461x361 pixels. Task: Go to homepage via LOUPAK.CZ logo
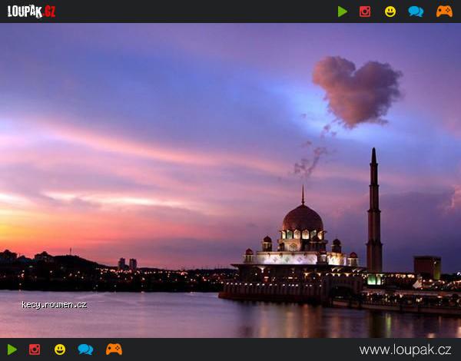coord(32,12)
